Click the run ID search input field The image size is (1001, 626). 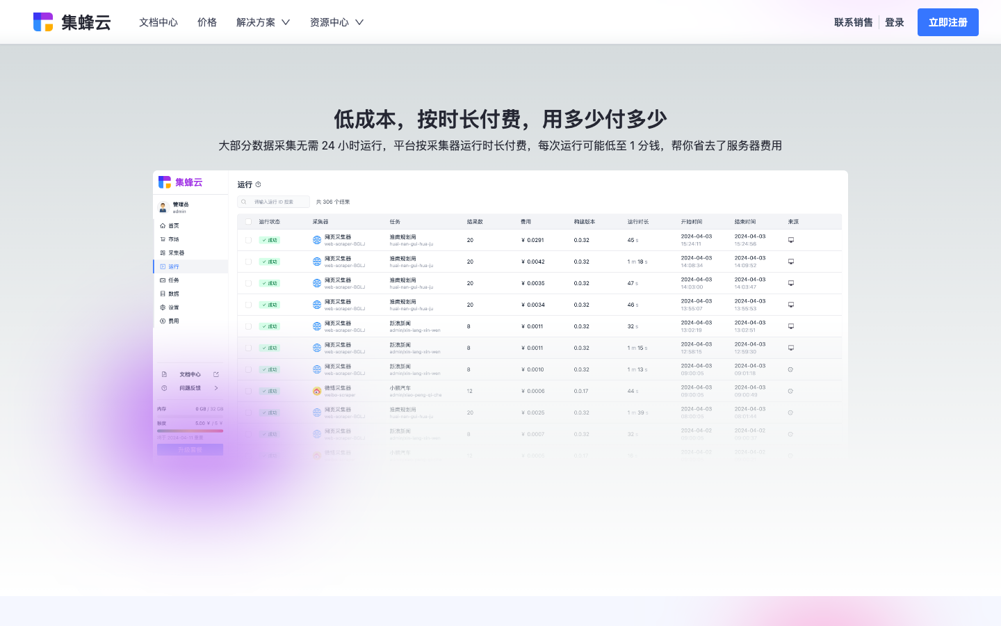[x=274, y=202]
